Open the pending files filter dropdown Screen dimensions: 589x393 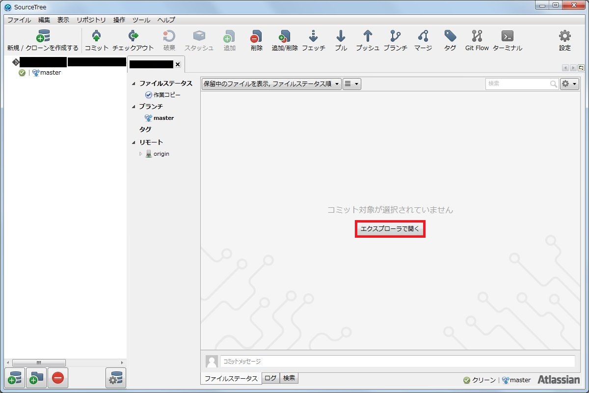pyautogui.click(x=271, y=84)
